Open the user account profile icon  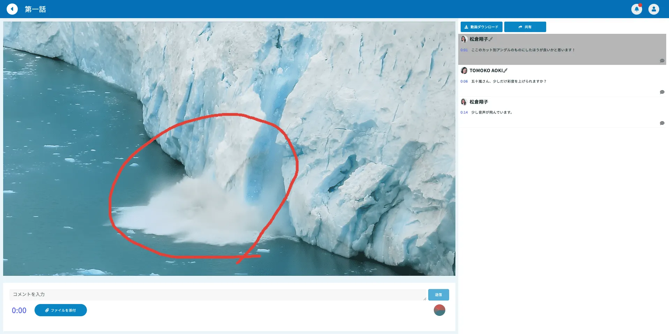pos(654,9)
